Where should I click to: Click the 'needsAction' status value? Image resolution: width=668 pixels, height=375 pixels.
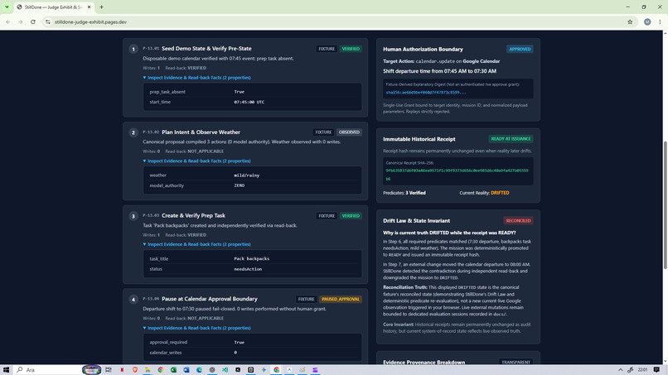(248, 269)
